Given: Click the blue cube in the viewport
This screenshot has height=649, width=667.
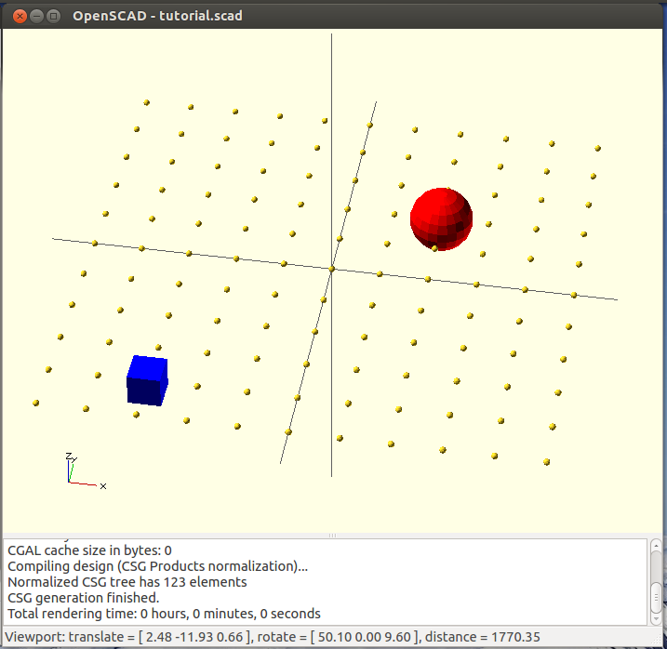Looking at the screenshot, I should pyautogui.click(x=147, y=380).
